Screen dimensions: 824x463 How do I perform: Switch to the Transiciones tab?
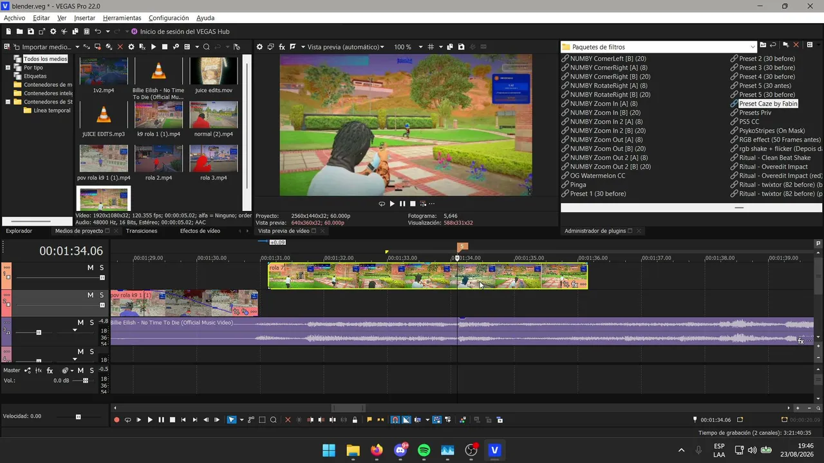pyautogui.click(x=142, y=231)
